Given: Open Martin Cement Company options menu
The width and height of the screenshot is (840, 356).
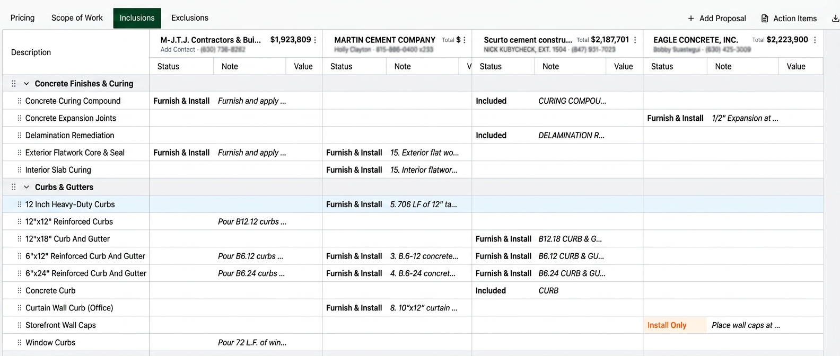Looking at the screenshot, I should click(465, 40).
